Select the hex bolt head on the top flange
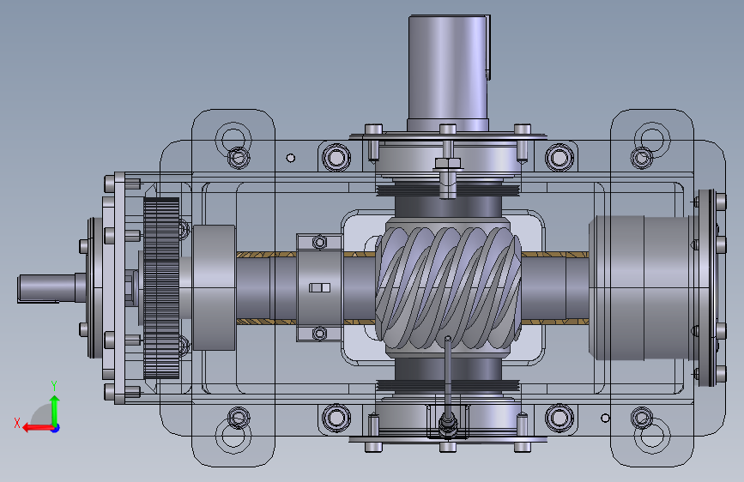The height and width of the screenshot is (482, 744). pyautogui.click(x=448, y=164)
